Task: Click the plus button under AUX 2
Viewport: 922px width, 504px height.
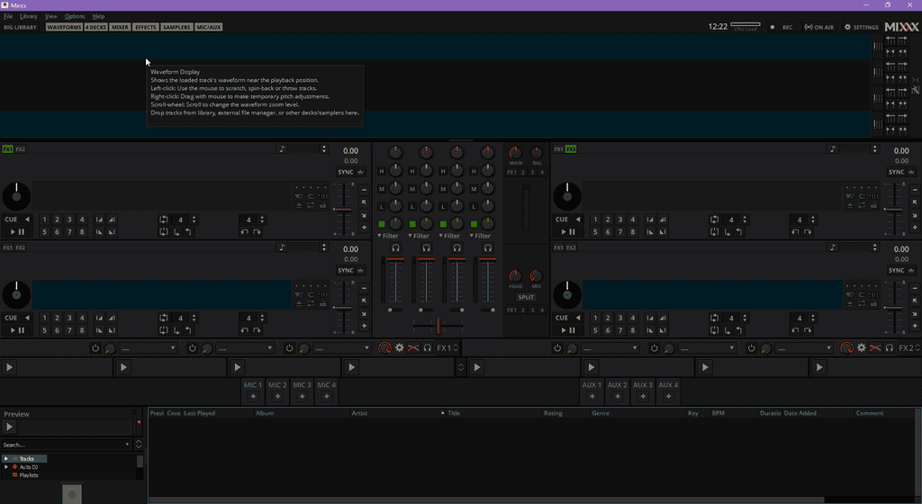Action: click(x=618, y=397)
